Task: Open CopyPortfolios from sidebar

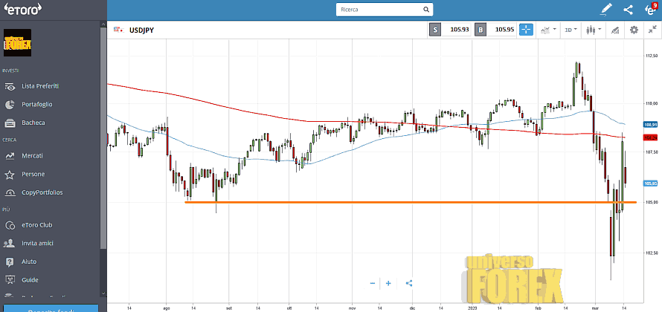Action: [42, 192]
